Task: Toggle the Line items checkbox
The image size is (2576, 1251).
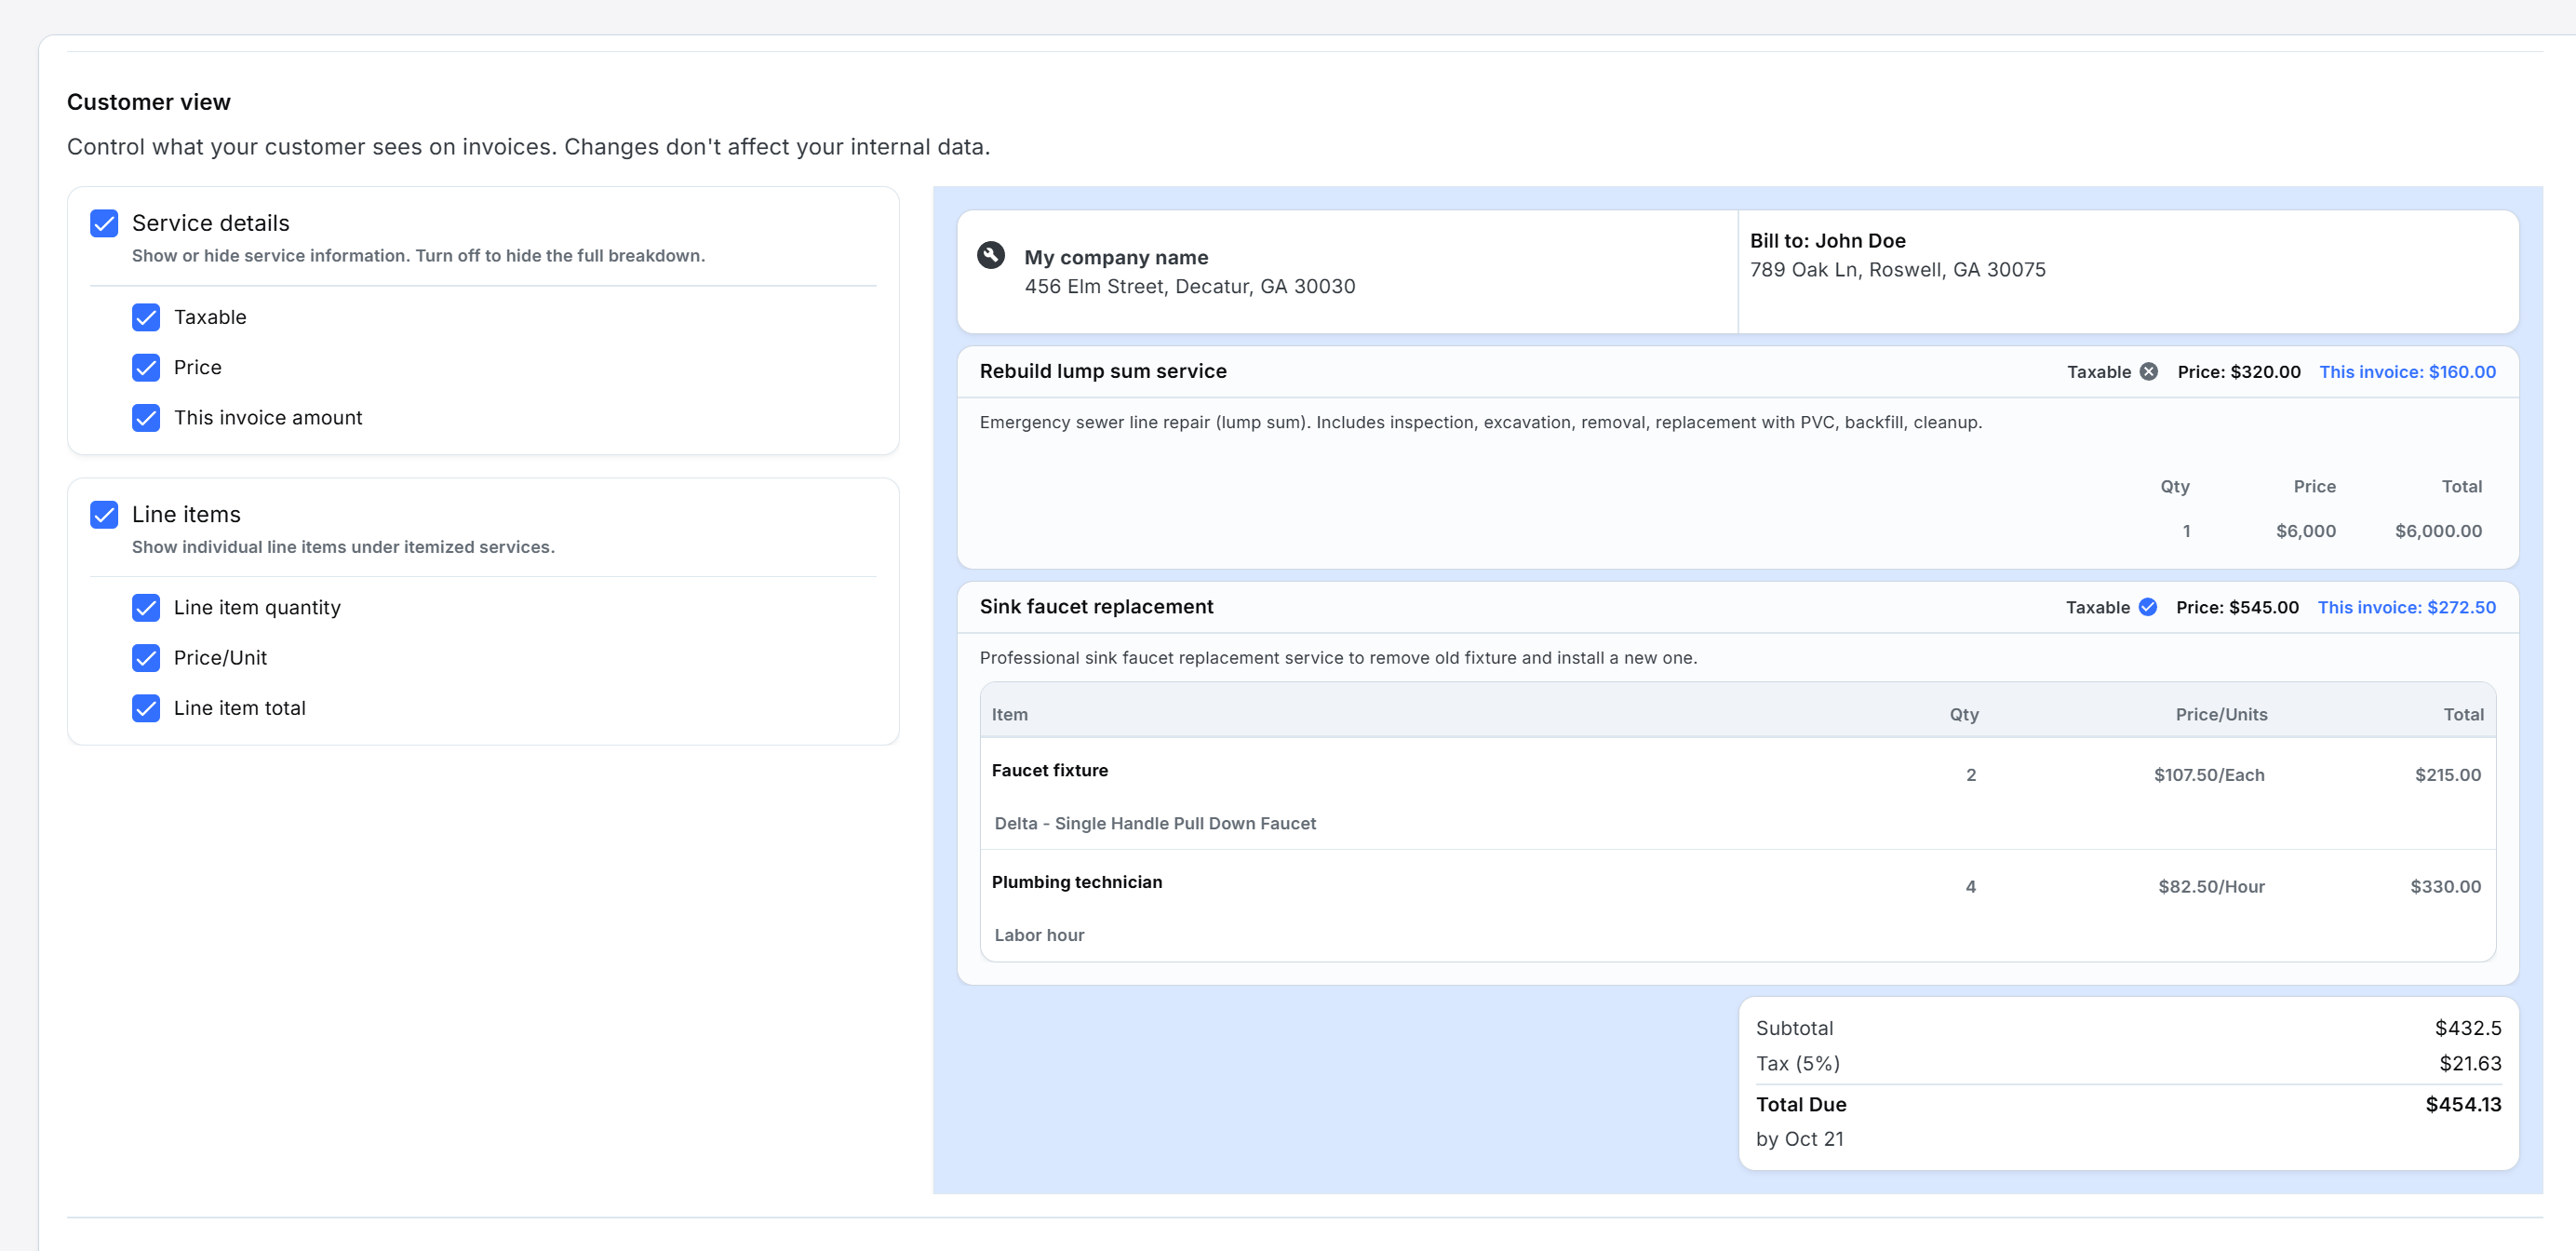Action: pos(104,514)
